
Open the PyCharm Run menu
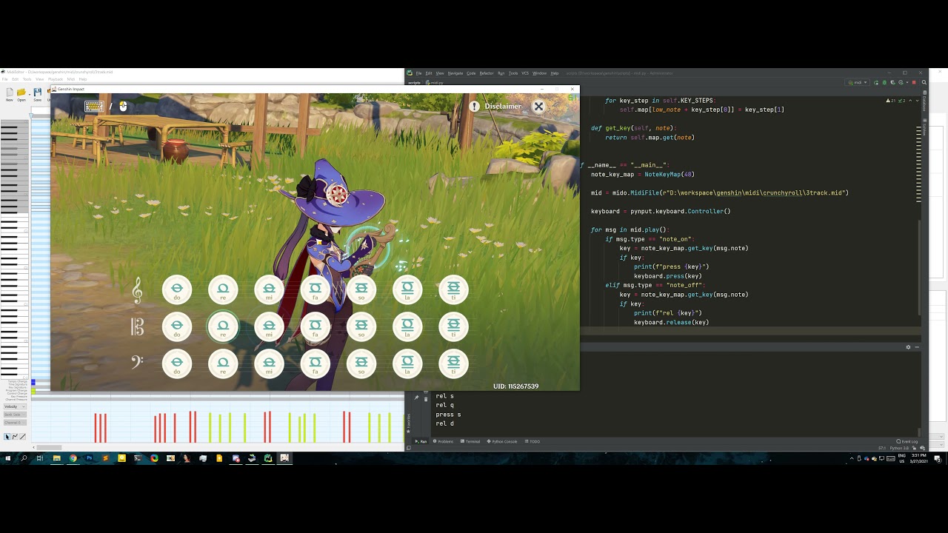point(501,73)
